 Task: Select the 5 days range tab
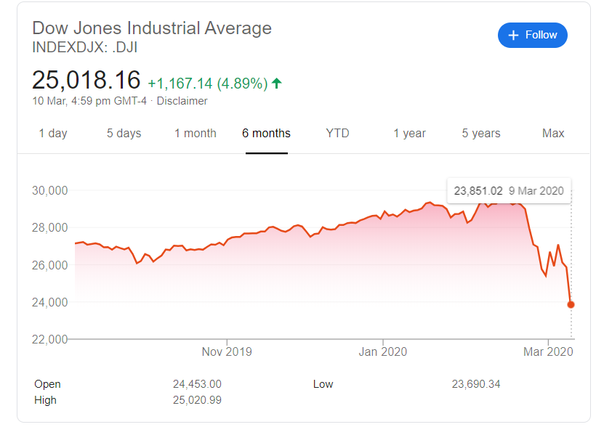(124, 134)
